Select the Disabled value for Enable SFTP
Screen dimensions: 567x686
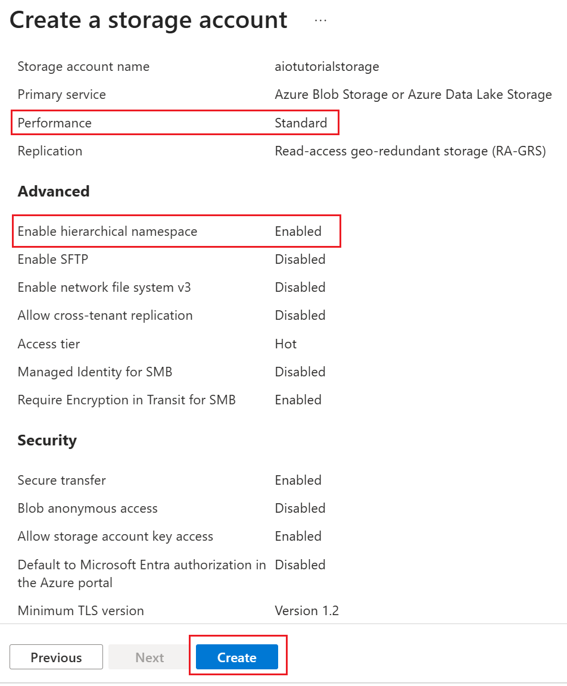click(x=300, y=260)
